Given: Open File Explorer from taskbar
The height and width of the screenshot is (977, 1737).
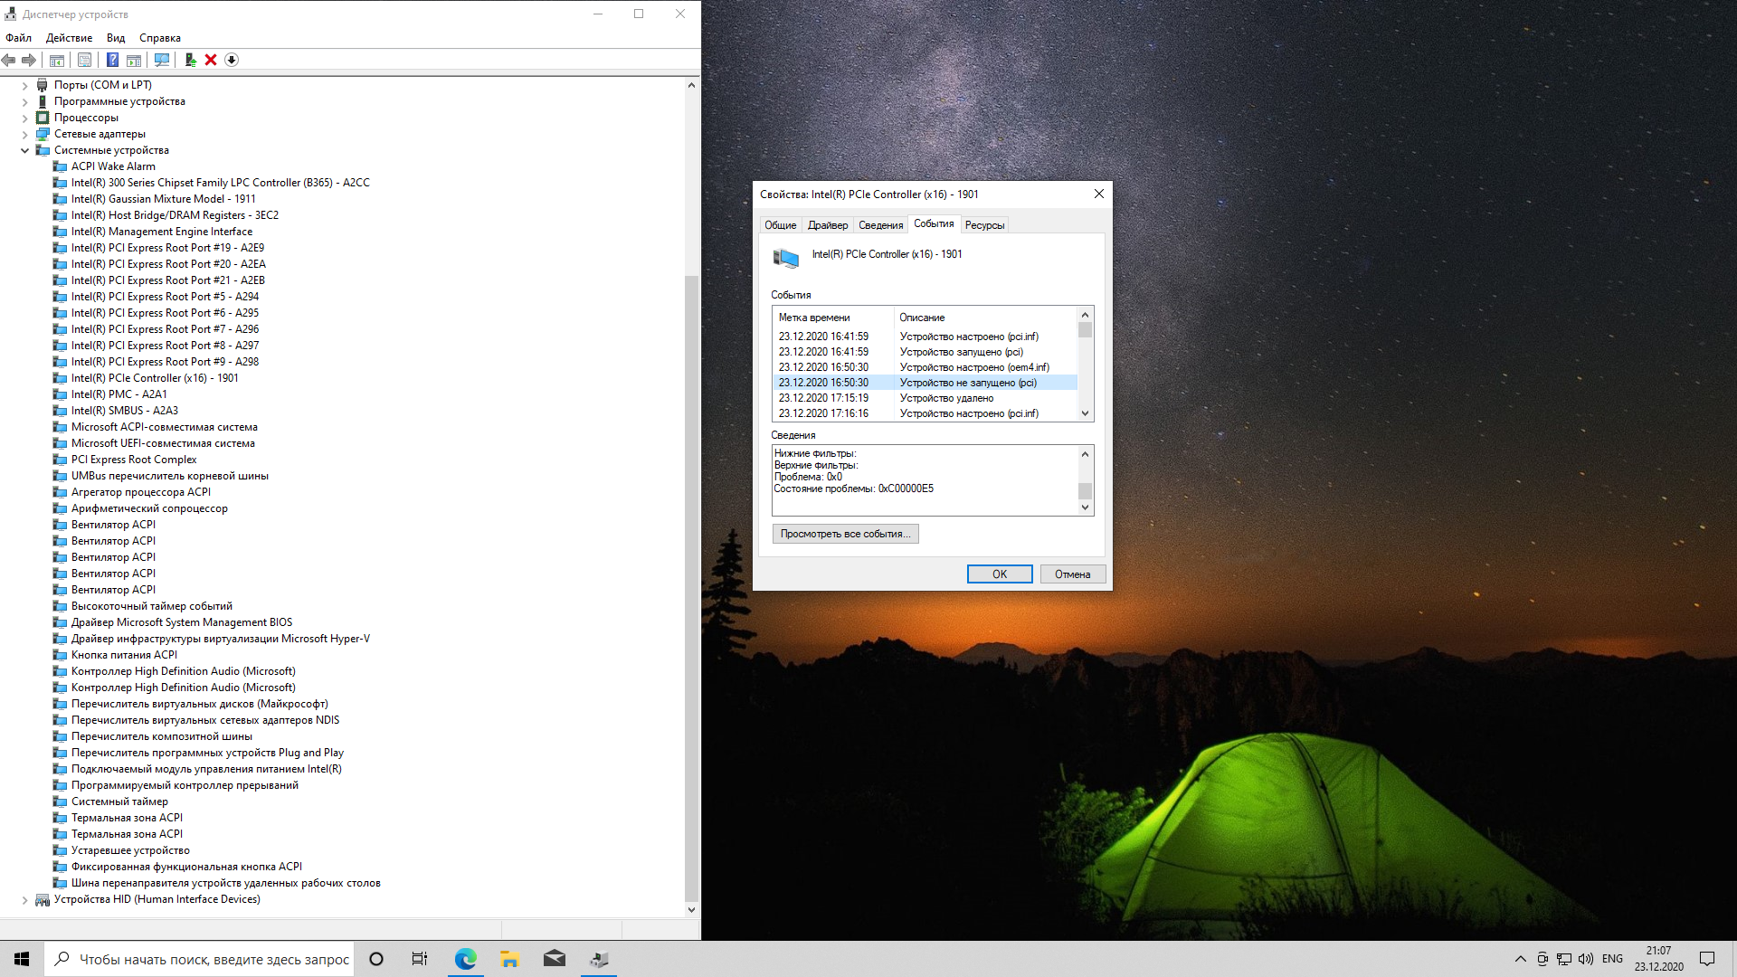Looking at the screenshot, I should [x=509, y=959].
